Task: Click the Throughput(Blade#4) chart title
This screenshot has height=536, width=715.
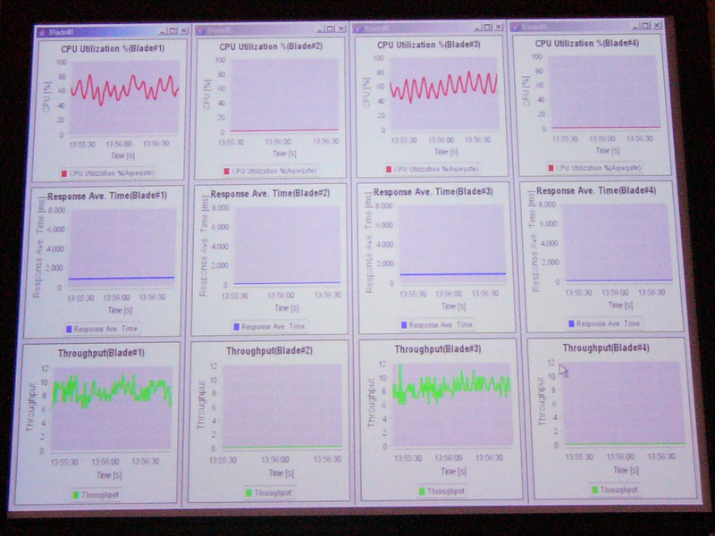Action: pyautogui.click(x=606, y=348)
